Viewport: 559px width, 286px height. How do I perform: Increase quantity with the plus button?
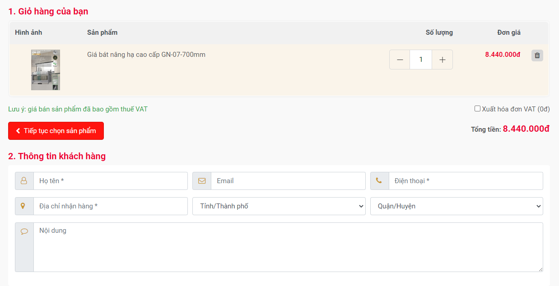coord(442,60)
